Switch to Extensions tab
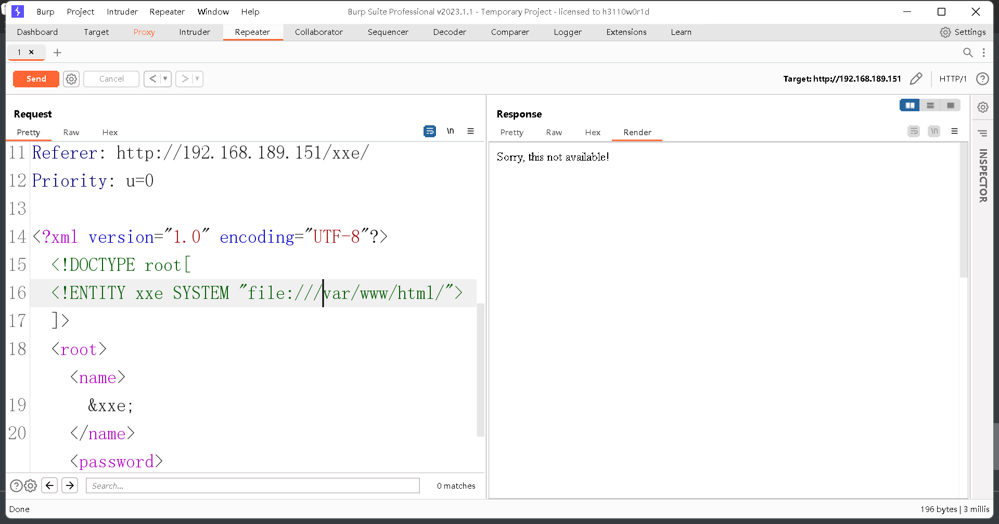The height and width of the screenshot is (524, 999). coord(626,32)
